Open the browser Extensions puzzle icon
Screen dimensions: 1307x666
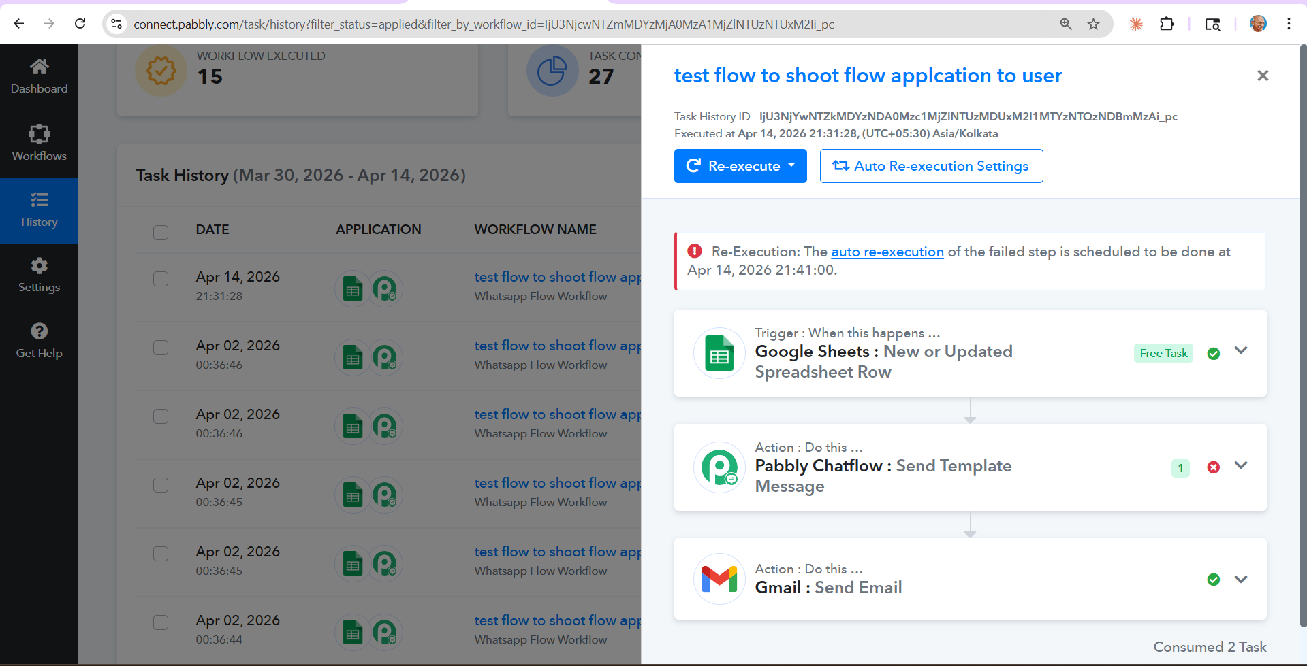click(x=1167, y=24)
